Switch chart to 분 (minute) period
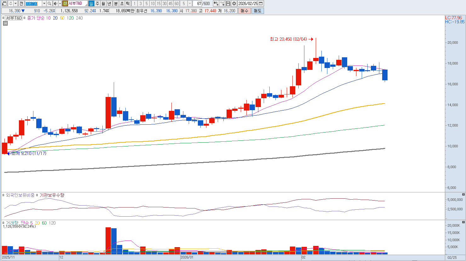 coord(116,3)
